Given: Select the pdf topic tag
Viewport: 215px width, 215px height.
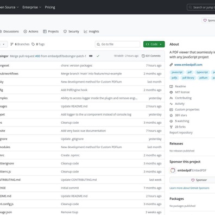Looking at the screenshot, I should [189, 72].
